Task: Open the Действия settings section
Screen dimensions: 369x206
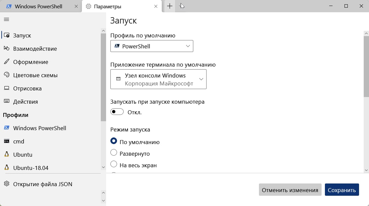Action: coord(51,102)
